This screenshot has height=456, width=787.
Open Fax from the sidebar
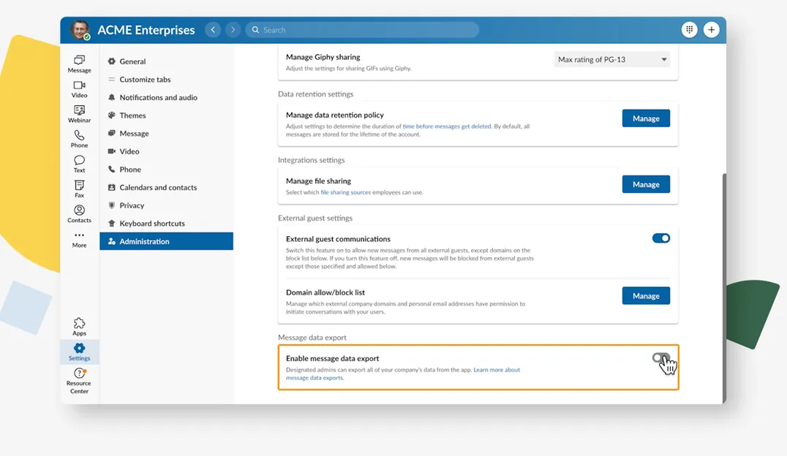coord(79,189)
